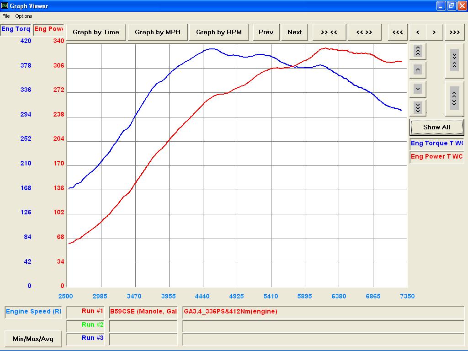Image resolution: width=468 pixels, height=351 pixels.
Task: Switch to Graph by MPH
Action: coord(158,32)
